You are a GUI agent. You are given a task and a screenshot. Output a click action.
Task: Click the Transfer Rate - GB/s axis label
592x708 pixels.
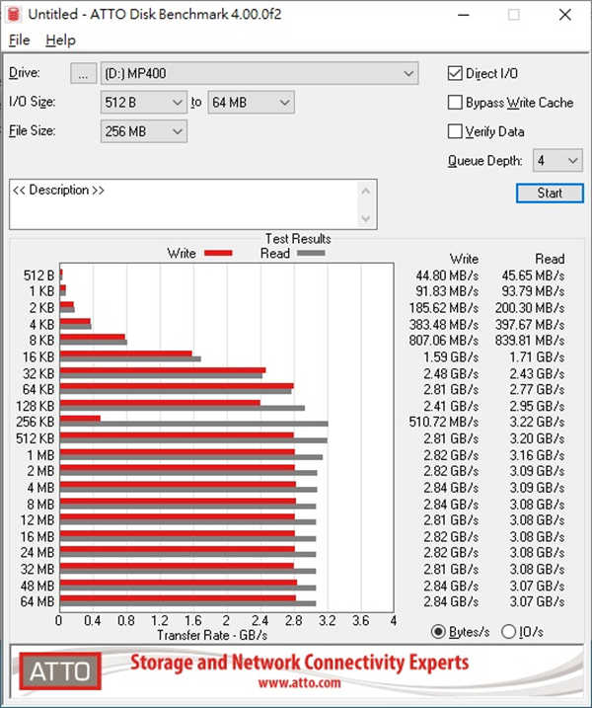[x=212, y=635]
